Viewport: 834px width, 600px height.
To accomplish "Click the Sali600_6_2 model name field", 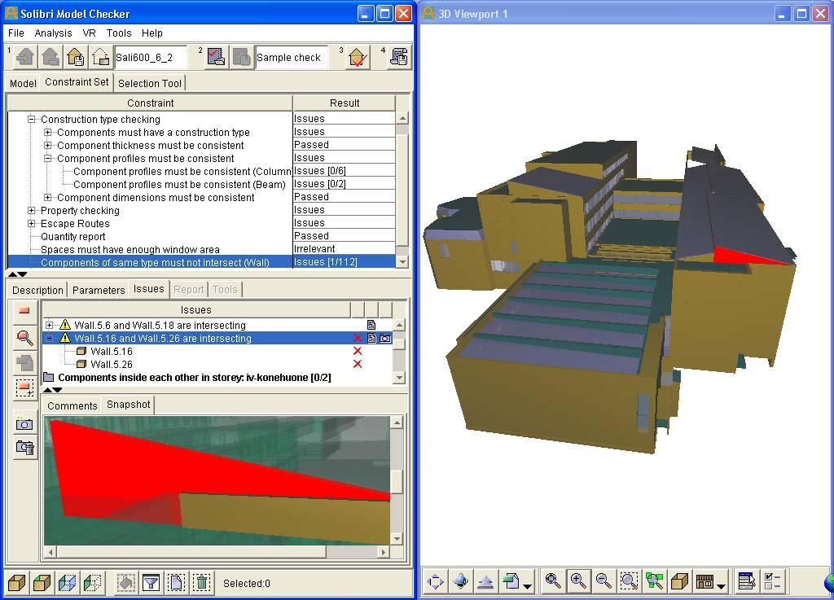I will pyautogui.click(x=151, y=58).
